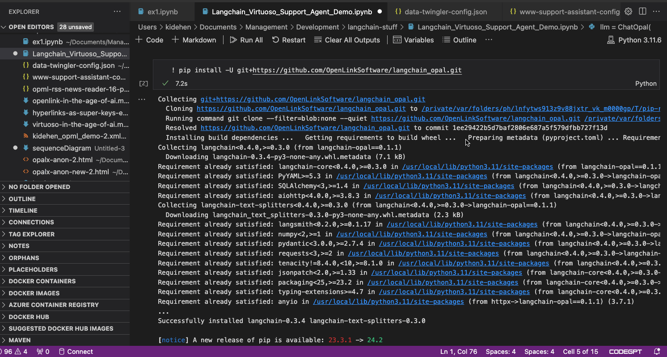
Task: Open notifications bell in status bar
Action: click(x=657, y=352)
